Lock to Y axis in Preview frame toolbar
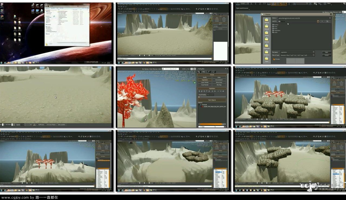Screen dimensions: 346x200 256,4
